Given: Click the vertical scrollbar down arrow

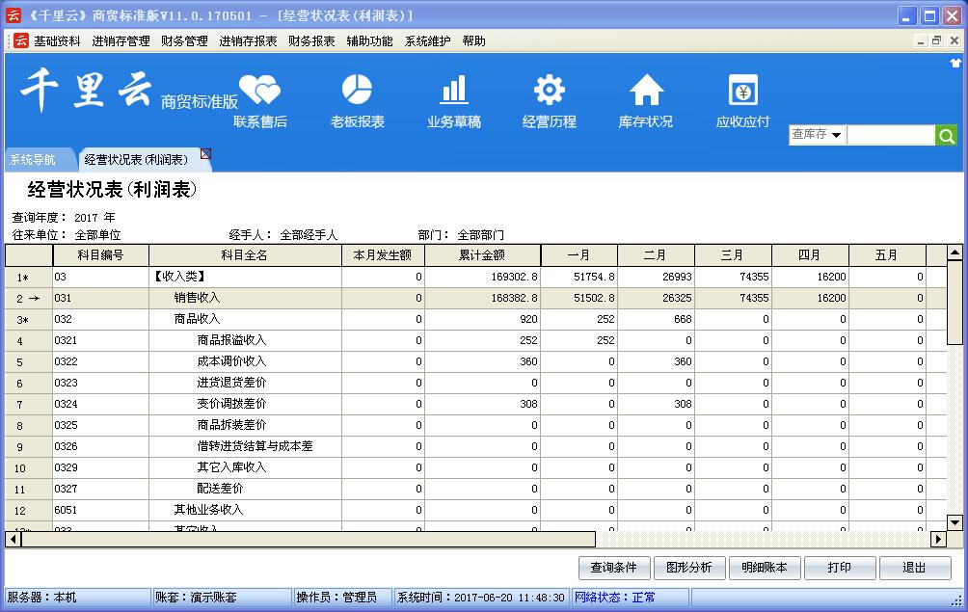Looking at the screenshot, I should tap(955, 522).
